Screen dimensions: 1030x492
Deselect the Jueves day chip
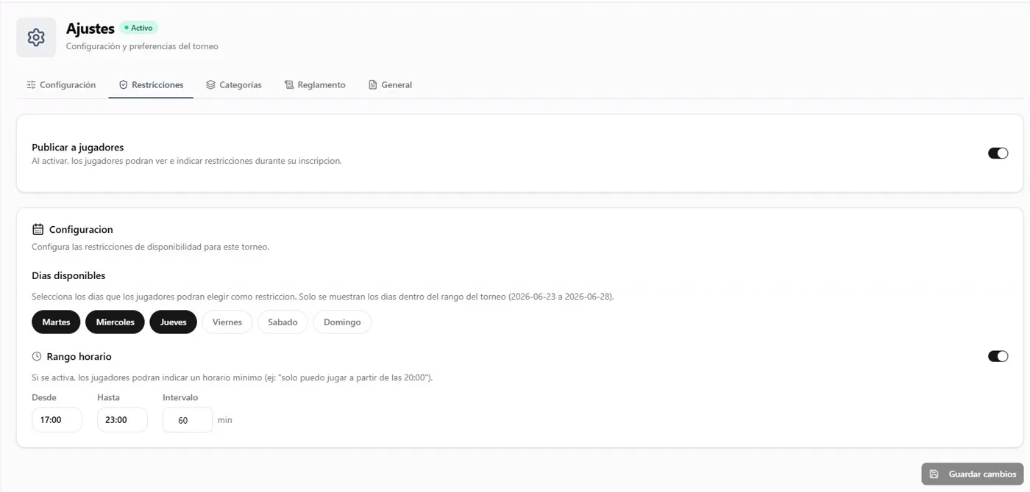(x=174, y=322)
